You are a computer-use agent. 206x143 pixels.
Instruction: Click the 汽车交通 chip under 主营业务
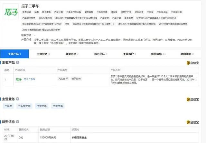(58, 106)
